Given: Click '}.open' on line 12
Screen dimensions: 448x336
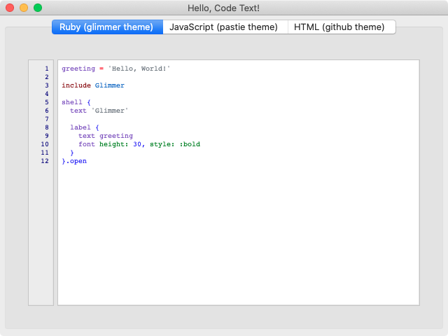Looking at the screenshot, I should click(74, 161).
